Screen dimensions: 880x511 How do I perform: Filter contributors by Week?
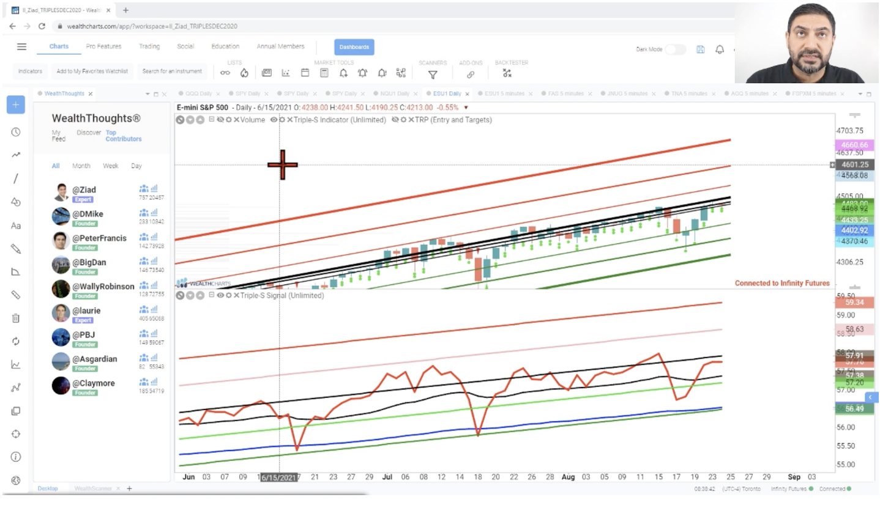coord(110,166)
